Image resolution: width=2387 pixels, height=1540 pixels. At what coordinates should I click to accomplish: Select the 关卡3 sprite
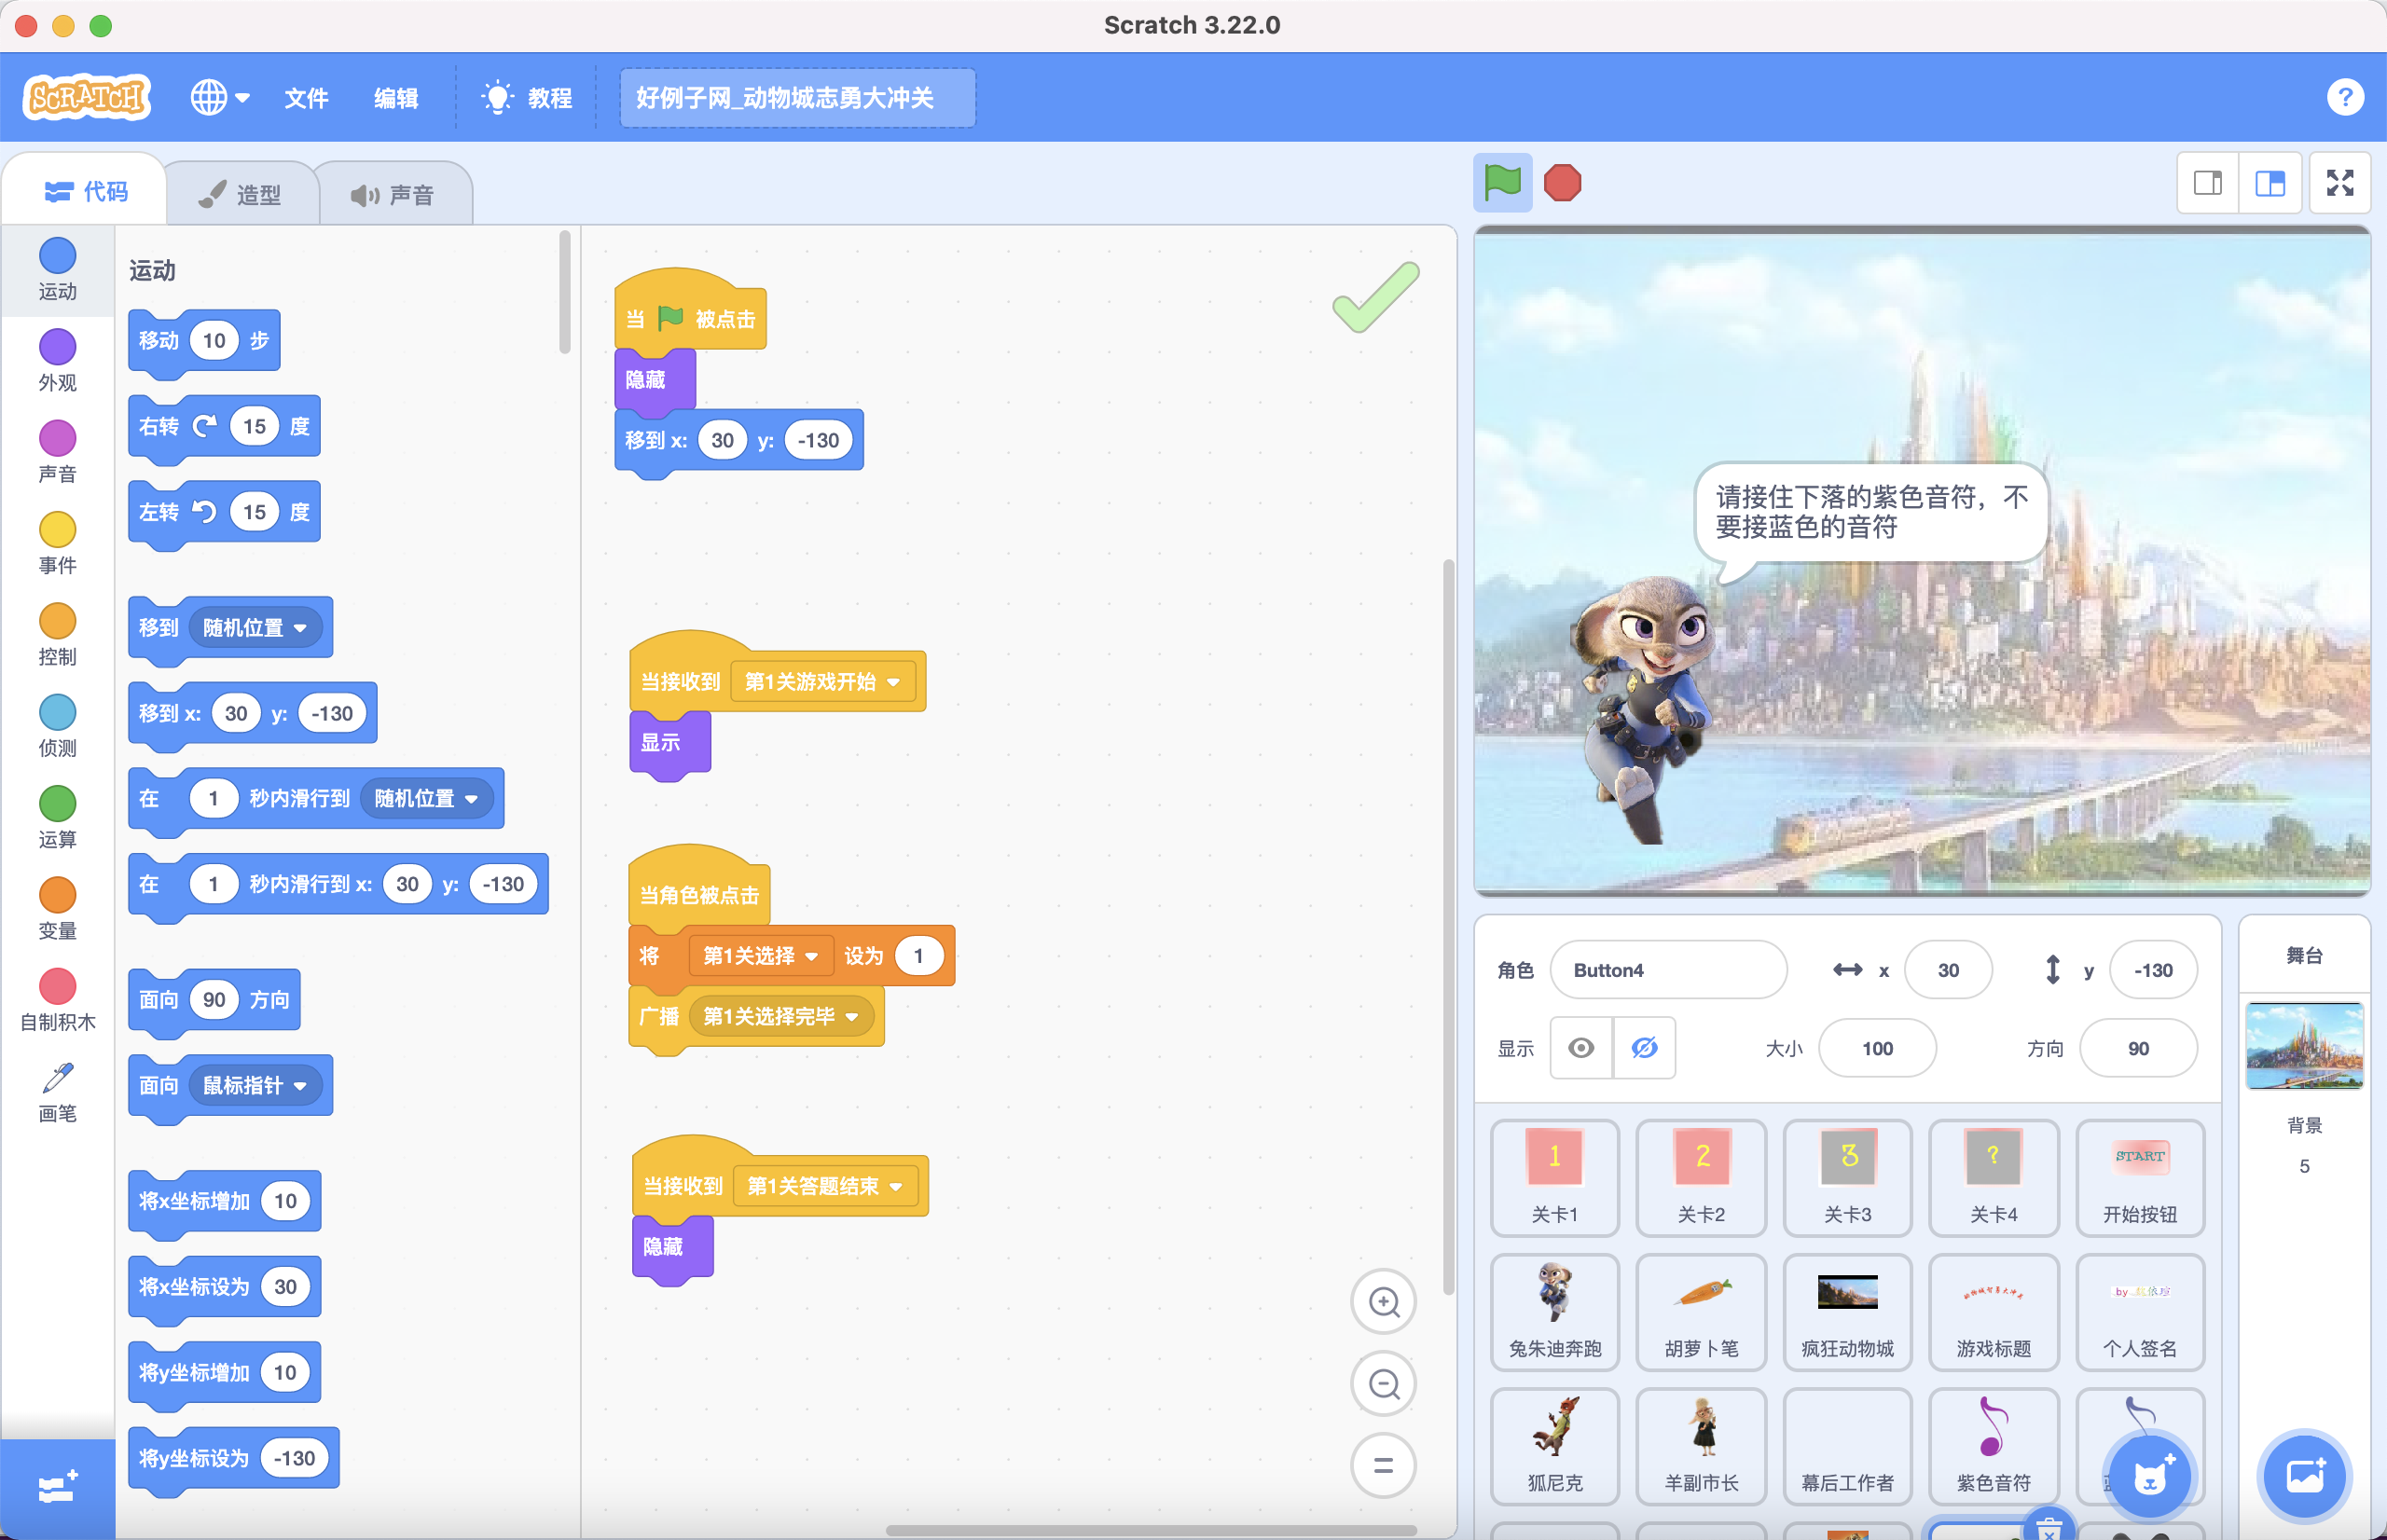pyautogui.click(x=1847, y=1177)
